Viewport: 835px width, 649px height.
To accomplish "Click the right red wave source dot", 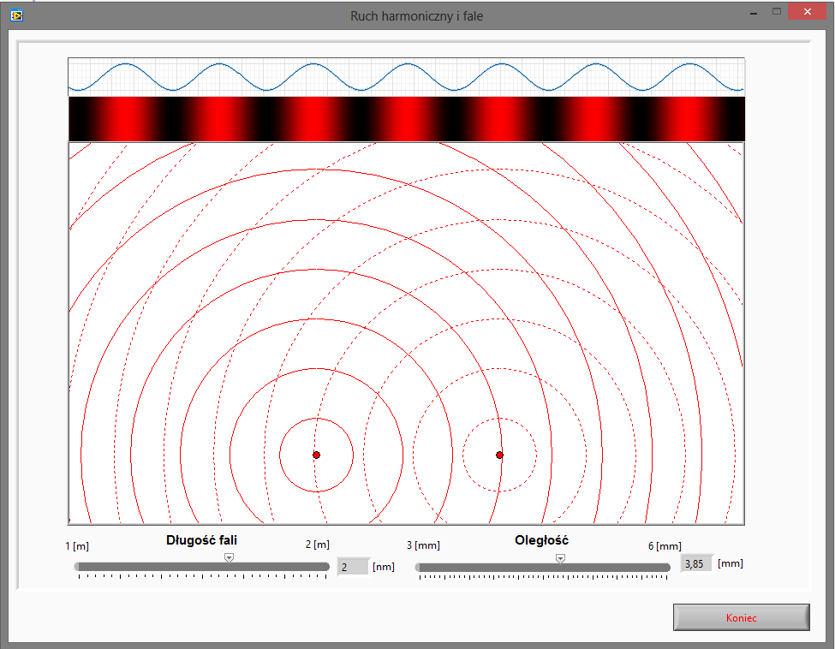I will coord(499,455).
